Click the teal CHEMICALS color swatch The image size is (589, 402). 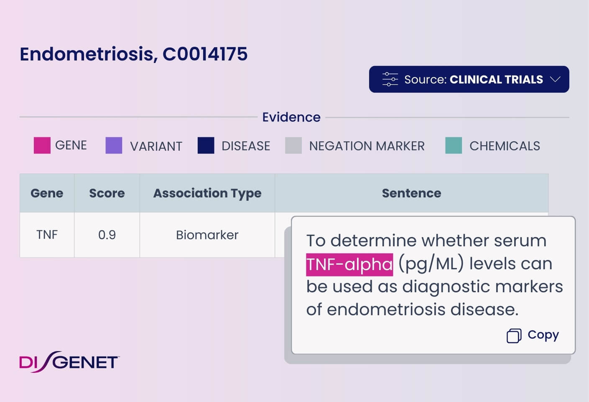(453, 145)
